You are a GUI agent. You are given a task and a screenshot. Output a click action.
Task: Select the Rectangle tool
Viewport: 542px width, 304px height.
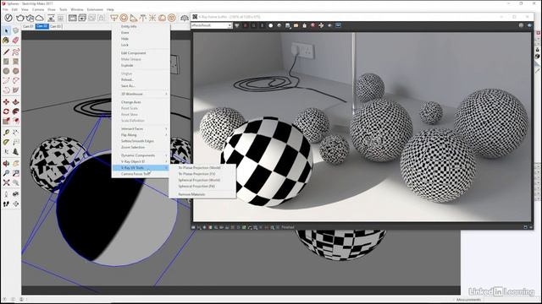[x=6, y=62]
